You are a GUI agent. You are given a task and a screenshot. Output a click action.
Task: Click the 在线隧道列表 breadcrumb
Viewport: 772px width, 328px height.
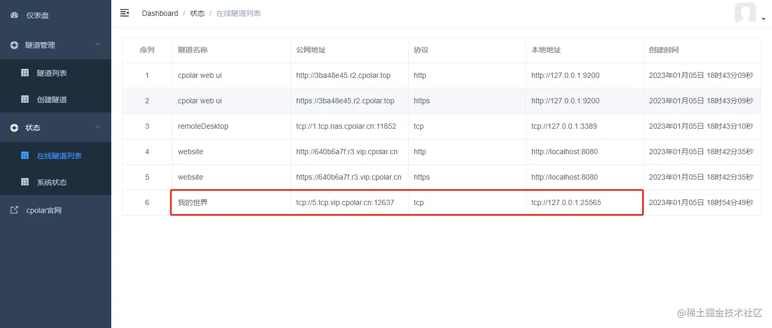pos(238,13)
